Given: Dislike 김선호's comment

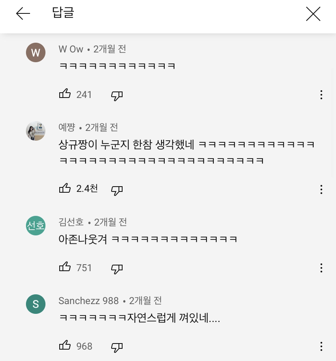Looking at the screenshot, I should [117, 269].
